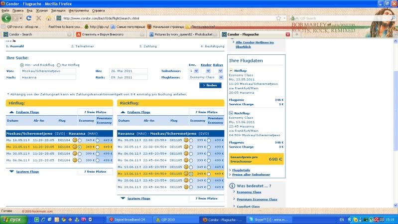Click the smiley icon for 06.06.11 outbound flight
The height and width of the screenshot is (224, 398).
click(75, 160)
